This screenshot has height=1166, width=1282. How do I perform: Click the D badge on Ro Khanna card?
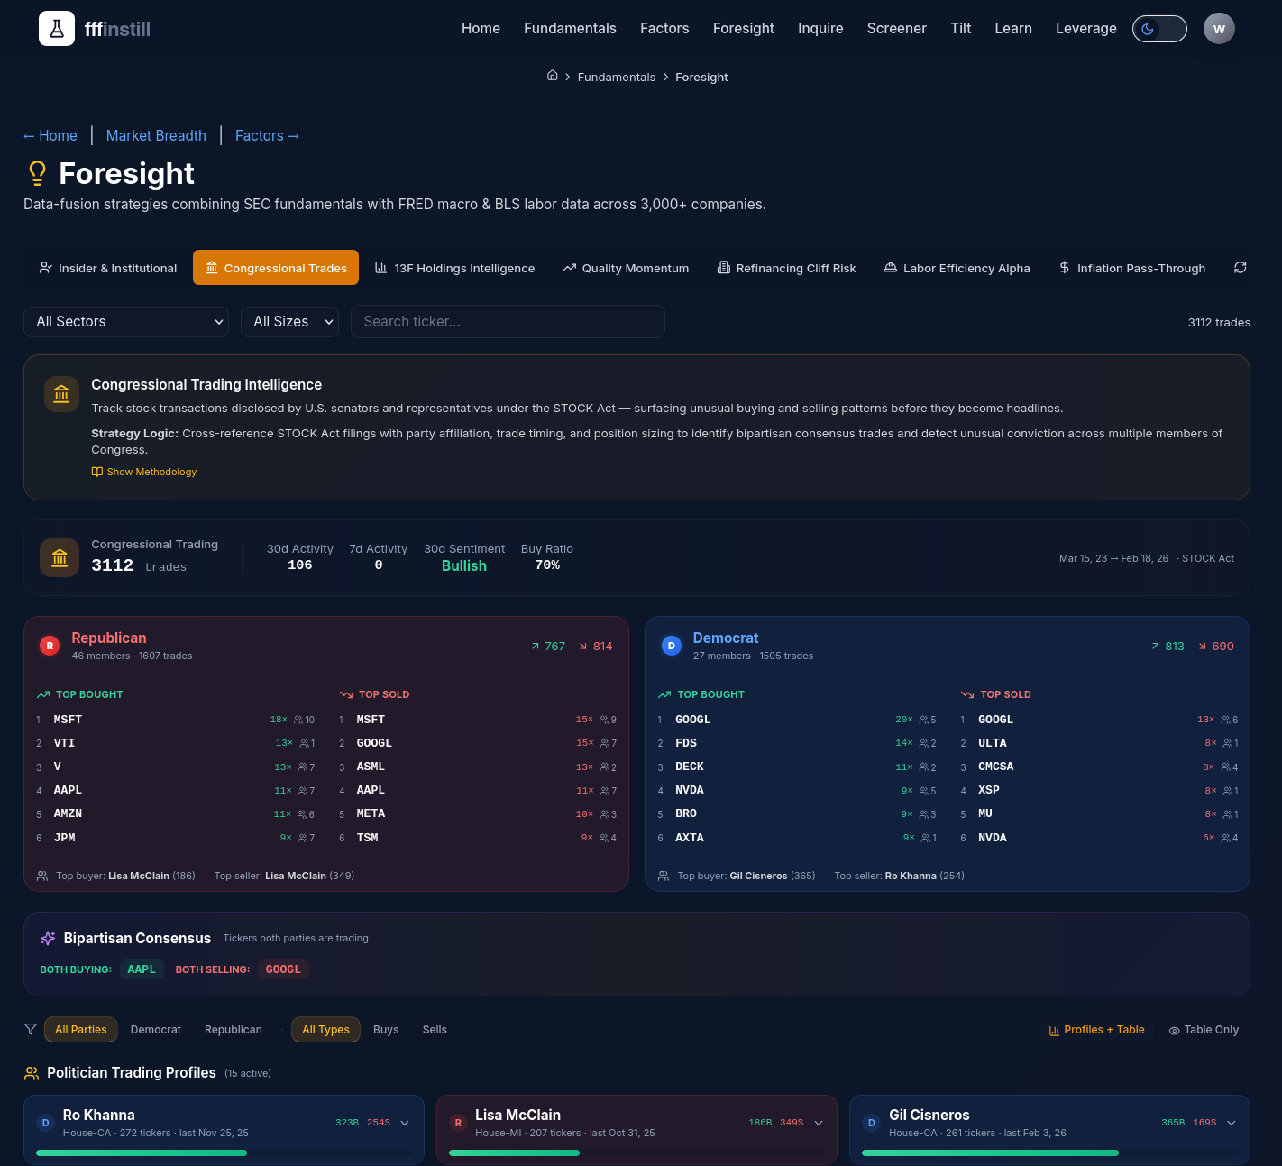[x=45, y=1123]
